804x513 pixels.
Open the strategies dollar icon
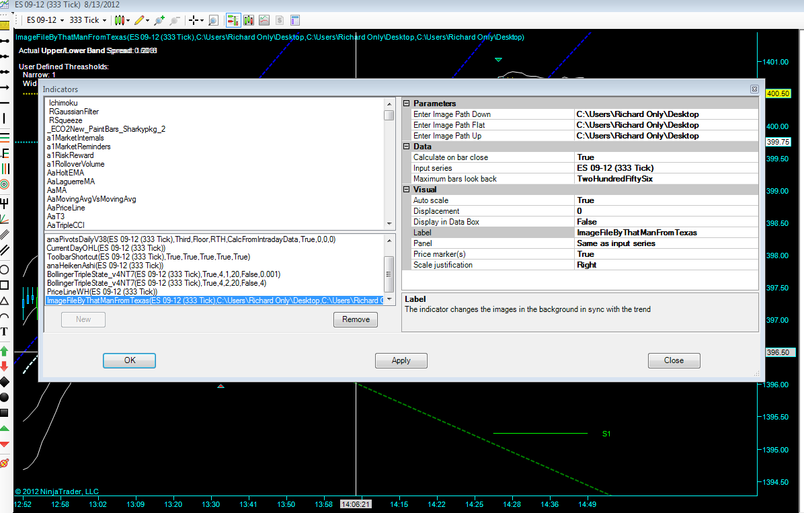coord(280,21)
